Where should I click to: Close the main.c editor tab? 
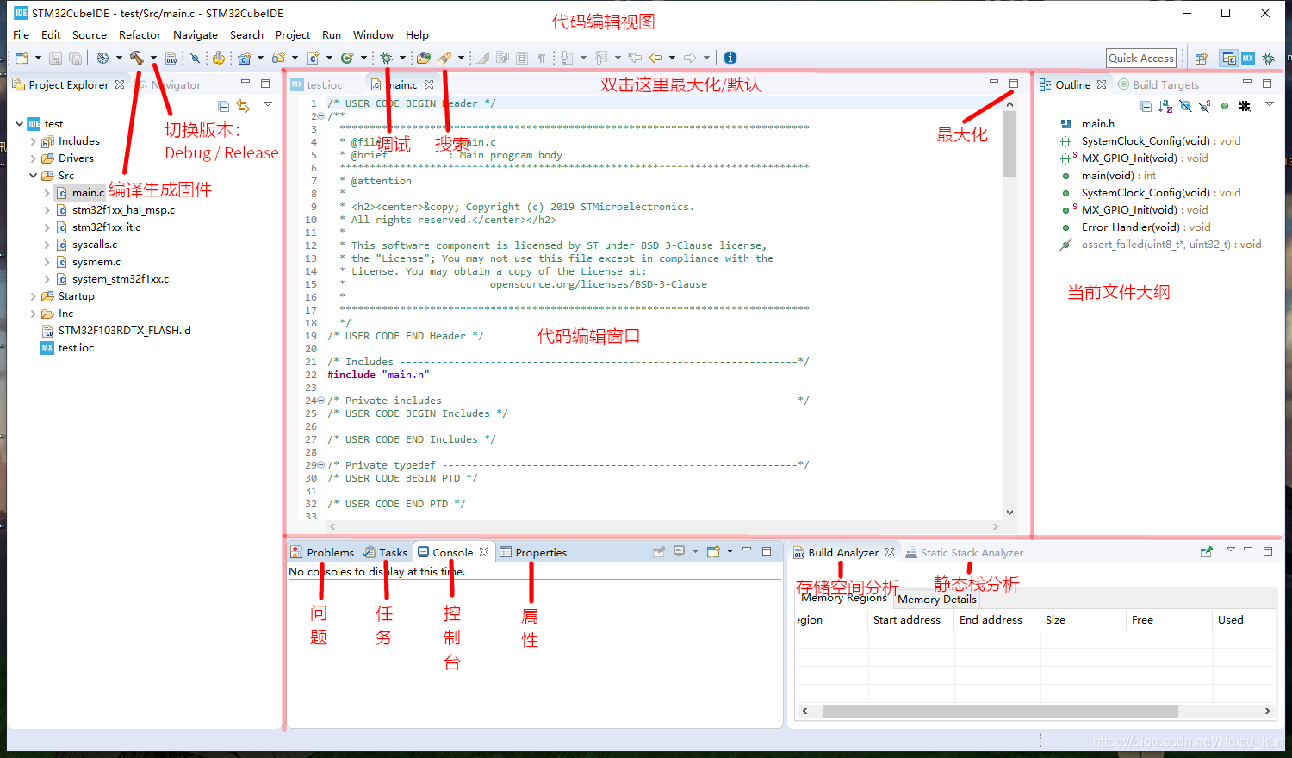[x=429, y=84]
